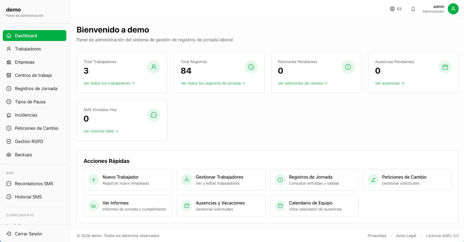
Task: Click the admin user avatar icon
Action: tap(453, 9)
